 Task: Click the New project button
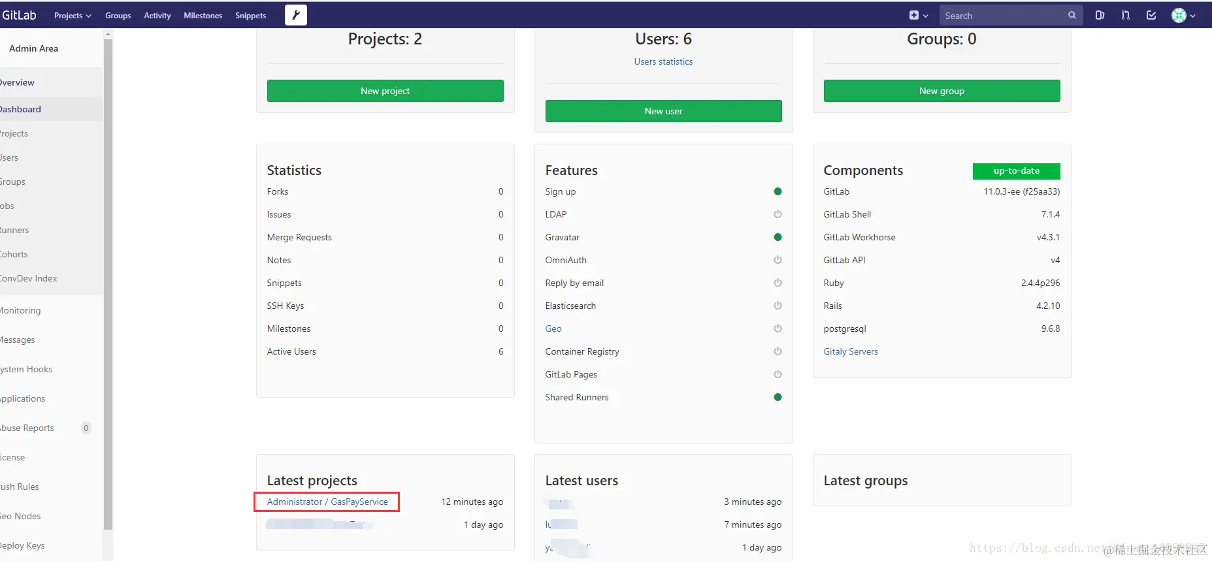point(385,91)
